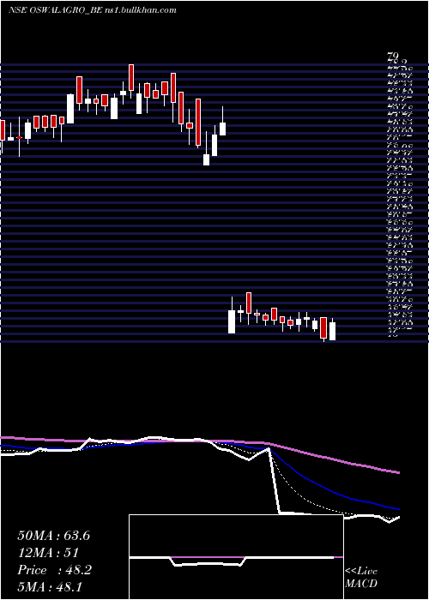Click inside the MACD inset panel

coord(236,557)
